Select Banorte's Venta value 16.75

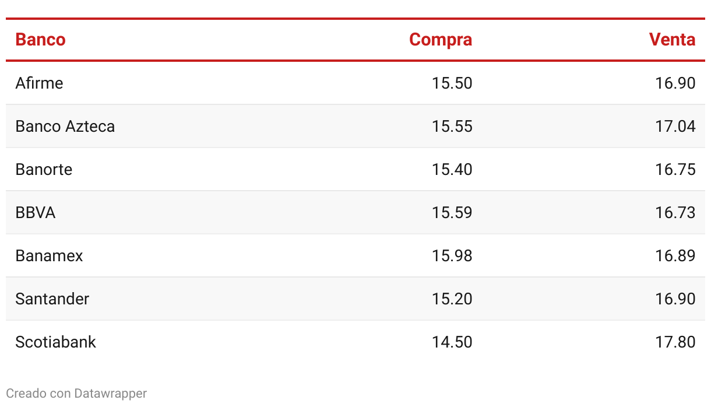(x=675, y=169)
